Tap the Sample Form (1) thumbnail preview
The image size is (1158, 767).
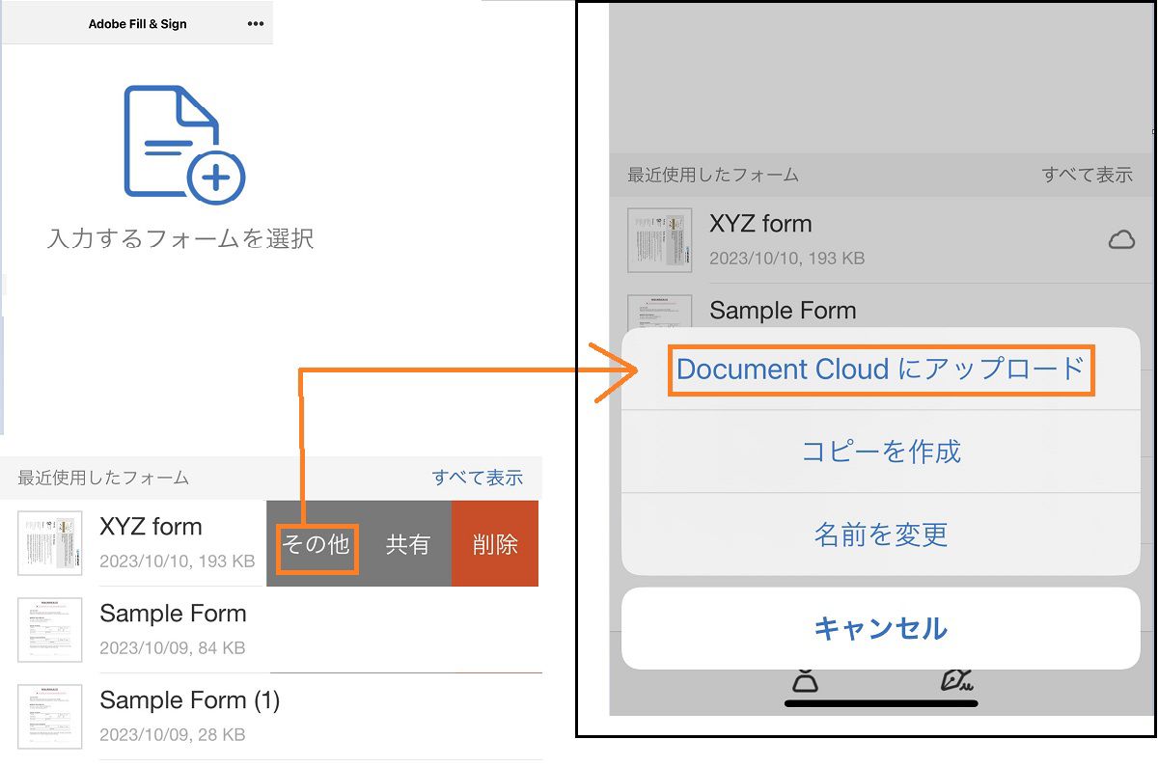(x=49, y=716)
